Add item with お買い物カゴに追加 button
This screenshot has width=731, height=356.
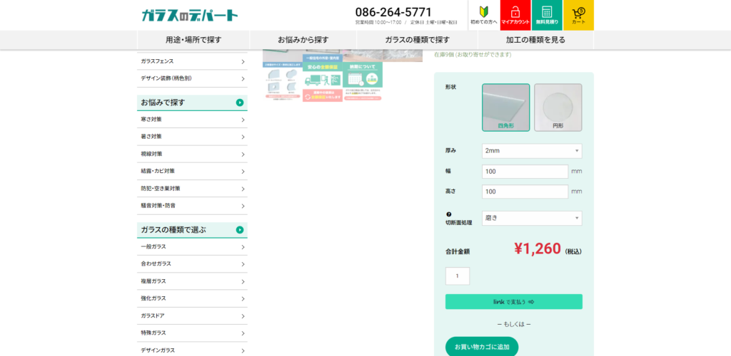pyautogui.click(x=481, y=346)
